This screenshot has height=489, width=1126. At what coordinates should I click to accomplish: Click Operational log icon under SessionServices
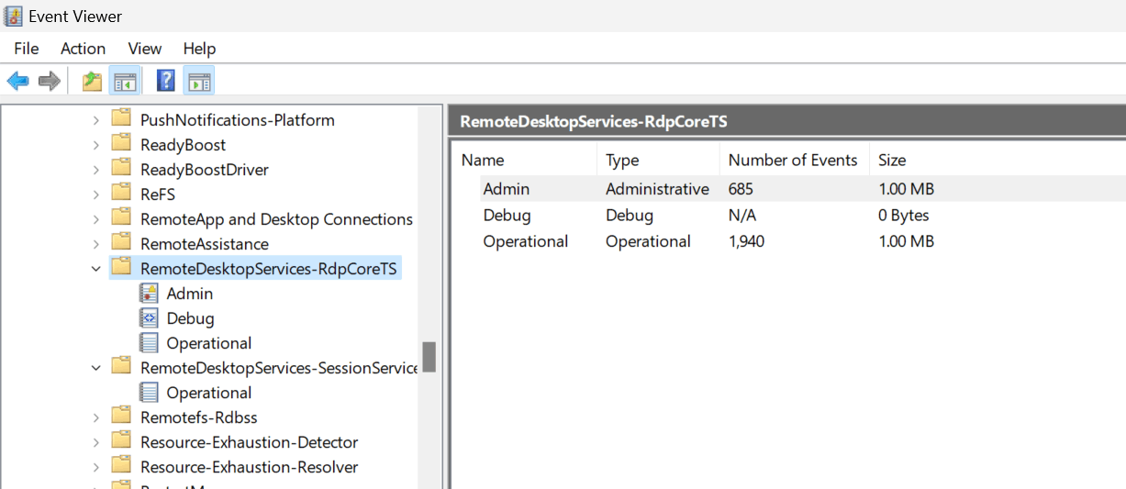149,392
